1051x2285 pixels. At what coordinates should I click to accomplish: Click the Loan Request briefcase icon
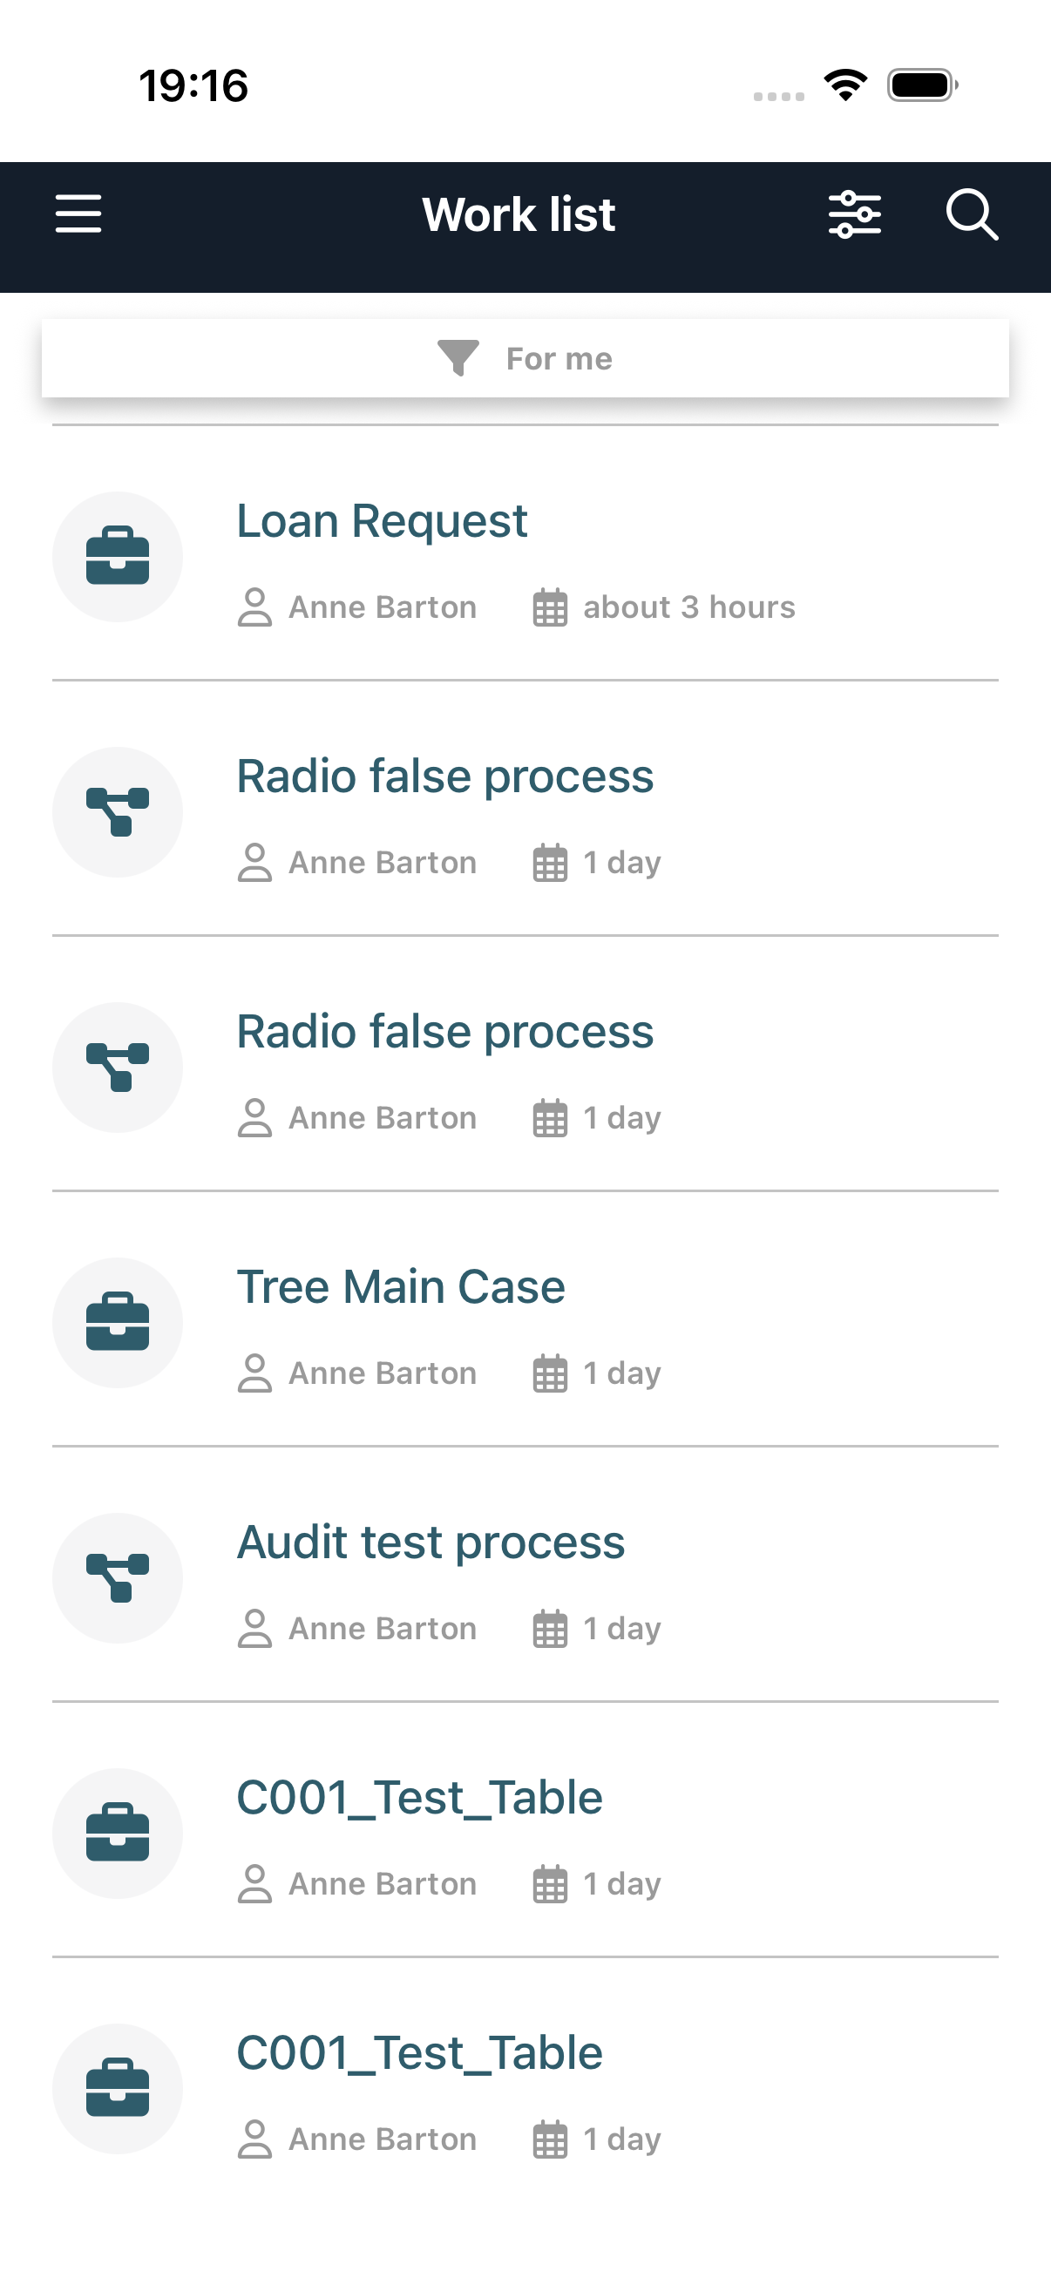click(118, 557)
